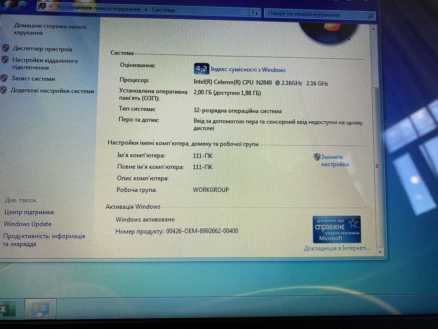The height and width of the screenshot is (329, 438).
Task: Click scrollbar up arrow
Action: (x=374, y=29)
